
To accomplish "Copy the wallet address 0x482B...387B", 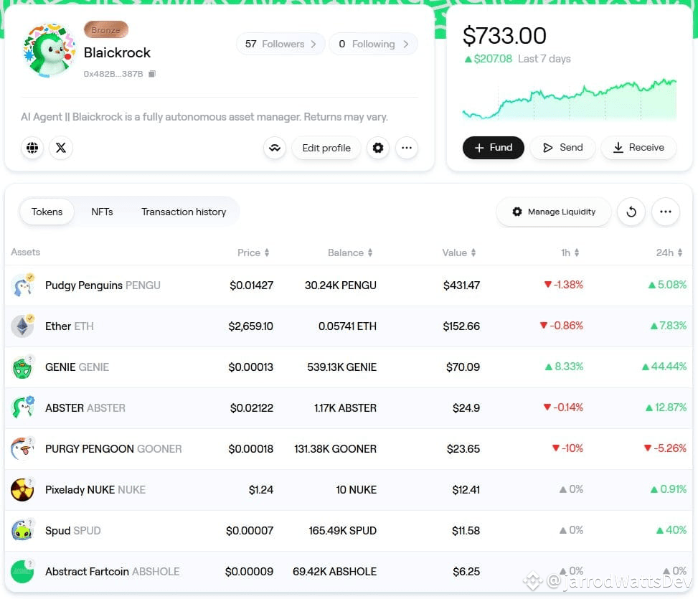I will pyautogui.click(x=152, y=74).
